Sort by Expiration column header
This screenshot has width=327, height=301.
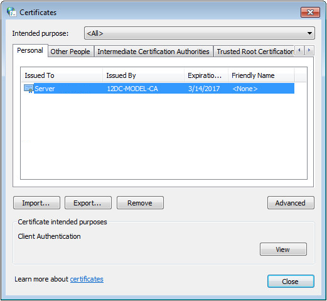tap(206, 75)
